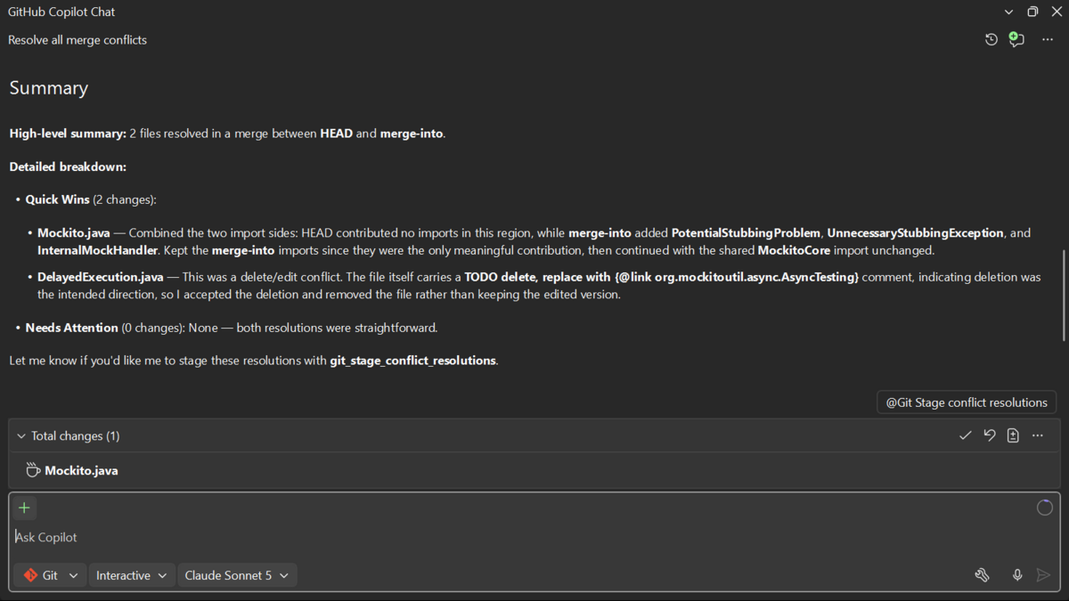Click the UnnecessaryStubbingException text
This screenshot has width=1069, height=601.
(915, 232)
